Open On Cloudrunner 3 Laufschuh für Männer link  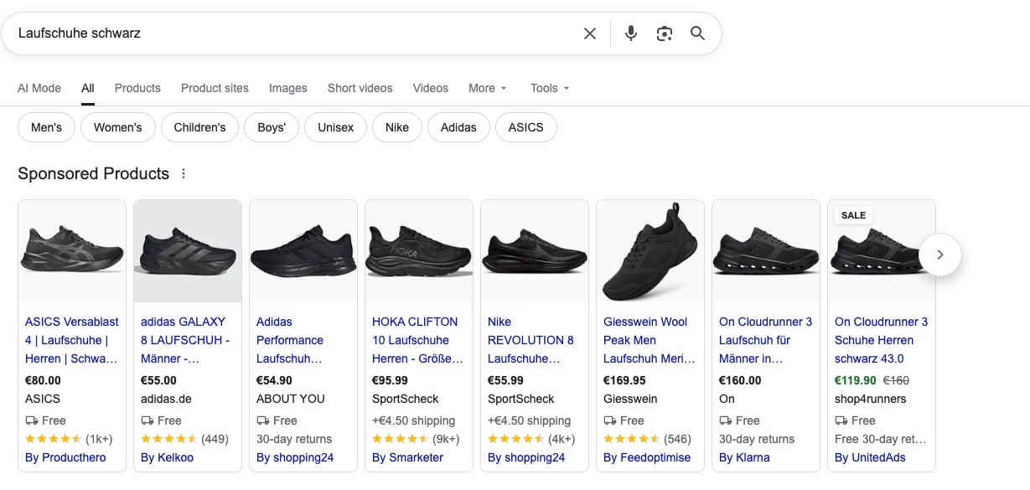click(766, 340)
